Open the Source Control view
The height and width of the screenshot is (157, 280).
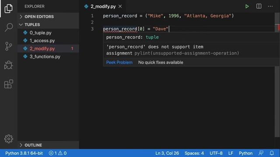click(x=9, y=46)
